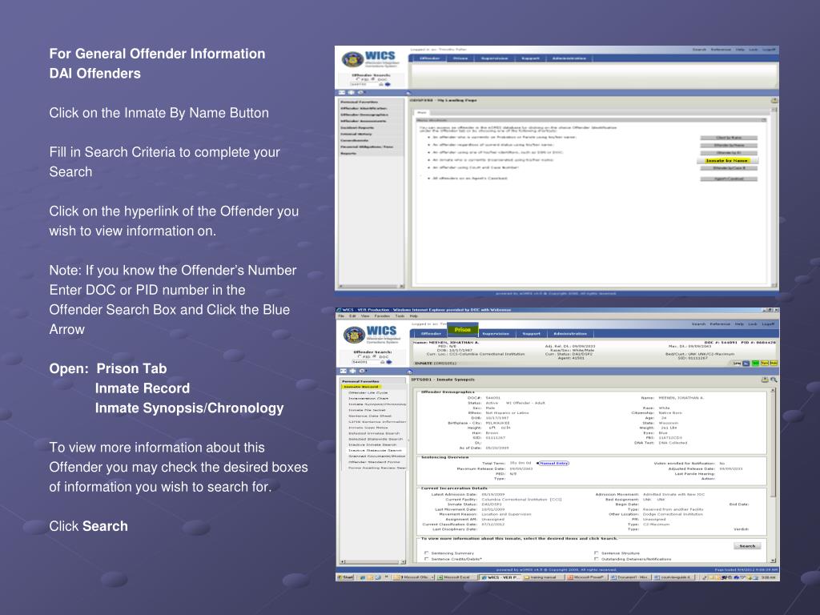
Task: Open the Supervision tab in lower WICS screenshot
Action: click(495, 334)
